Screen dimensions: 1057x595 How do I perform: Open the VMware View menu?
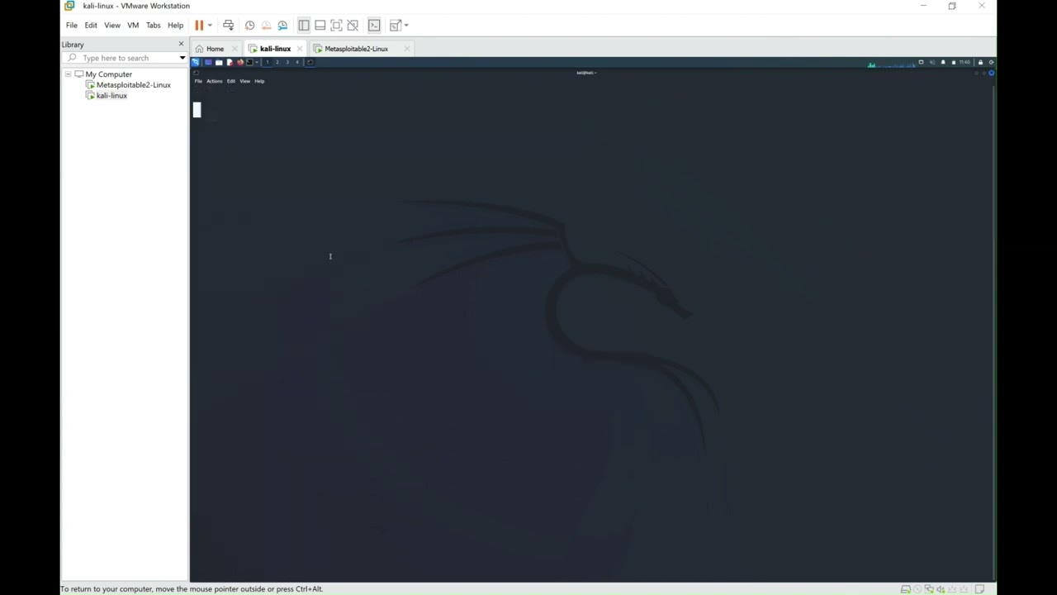tap(112, 26)
